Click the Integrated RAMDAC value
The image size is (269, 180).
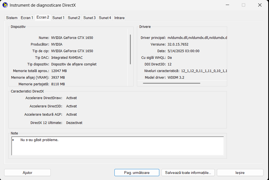point(67,58)
